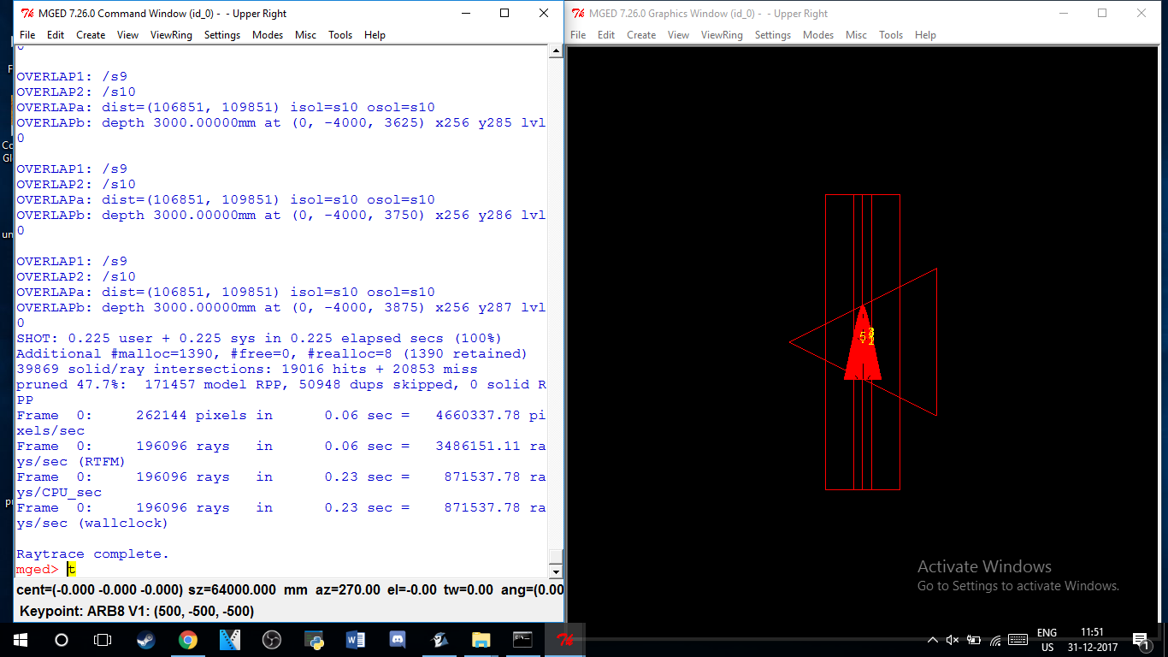Image resolution: width=1168 pixels, height=657 pixels.
Task: Click the "pruned 47.7%" output line
Action: [281, 393]
